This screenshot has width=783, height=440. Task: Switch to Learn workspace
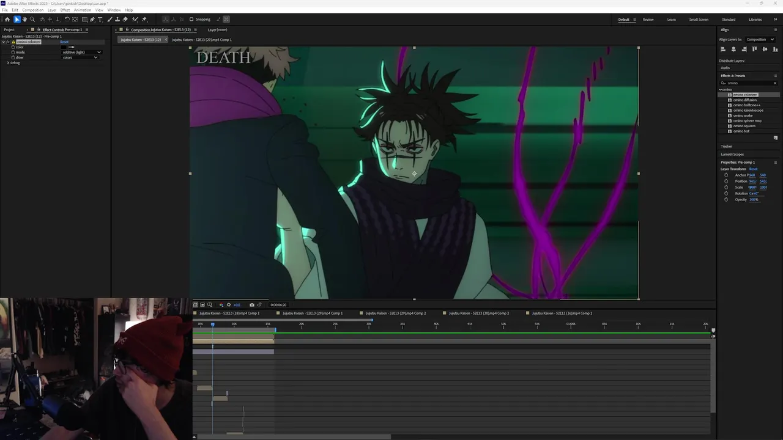671,19
